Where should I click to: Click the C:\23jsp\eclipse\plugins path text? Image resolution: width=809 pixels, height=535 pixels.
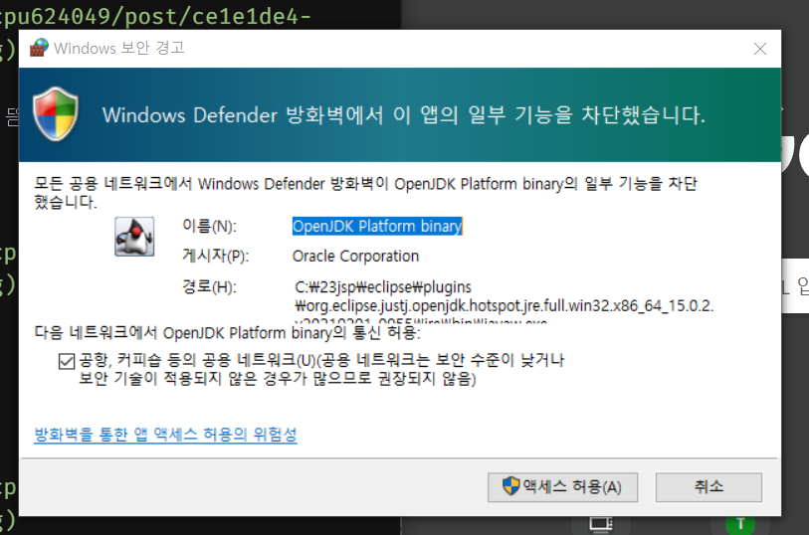tap(383, 286)
